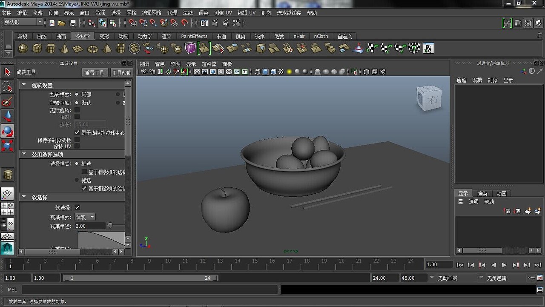Click the MEL command line input

pyautogui.click(x=150, y=290)
